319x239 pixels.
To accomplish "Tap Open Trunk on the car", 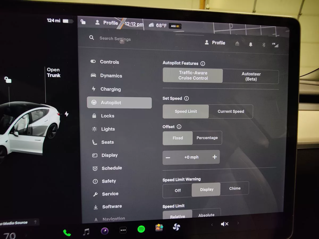I will (53, 72).
